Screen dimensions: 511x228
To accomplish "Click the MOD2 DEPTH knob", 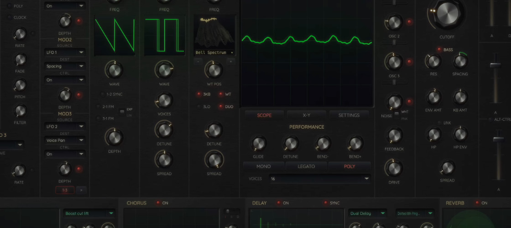I will [x=64, y=95].
